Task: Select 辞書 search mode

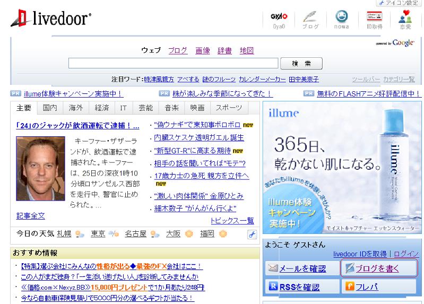Action: [224, 50]
